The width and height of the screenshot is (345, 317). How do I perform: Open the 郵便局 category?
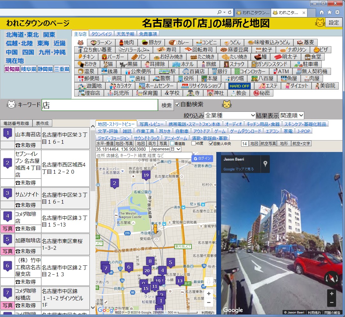pos(89,79)
